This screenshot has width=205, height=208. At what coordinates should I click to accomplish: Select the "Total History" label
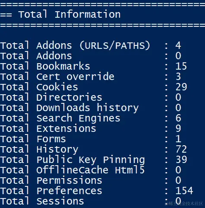(x=39, y=150)
